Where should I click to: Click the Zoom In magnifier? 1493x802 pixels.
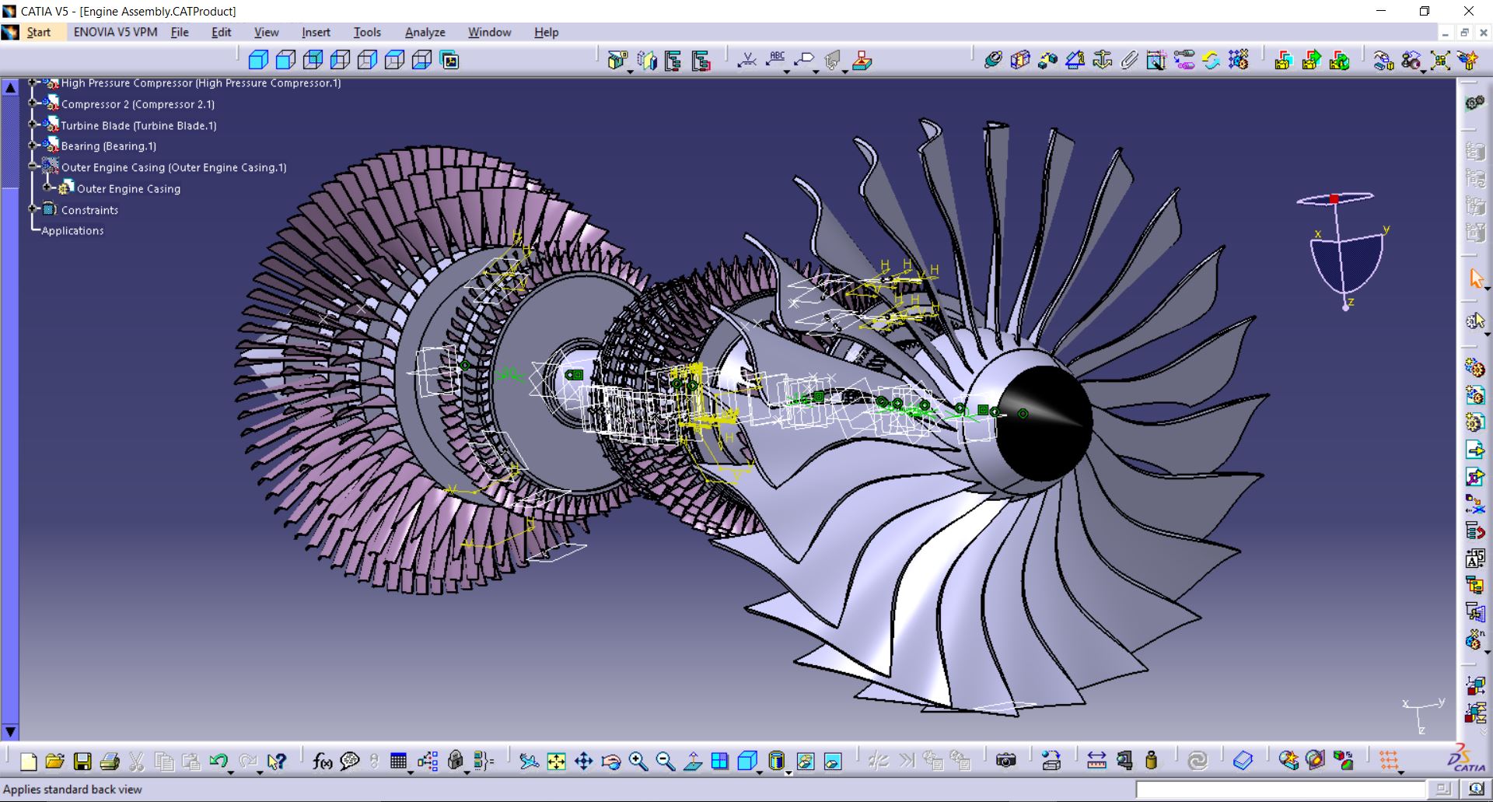point(638,762)
